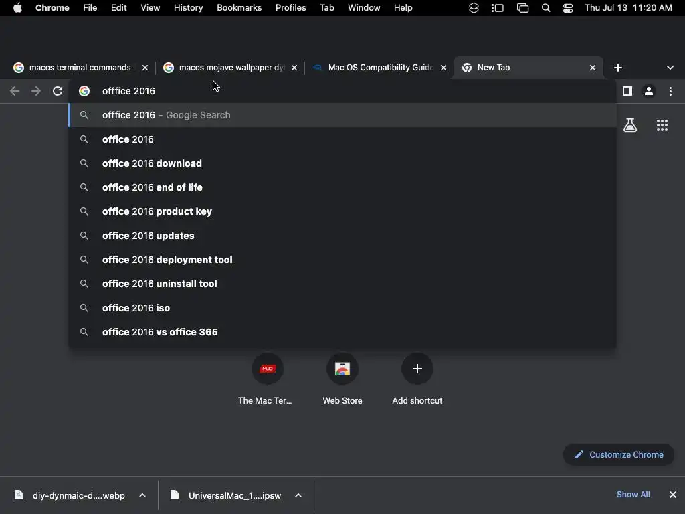Click the Google icon in address bar
The width and height of the screenshot is (685, 514).
(84, 91)
